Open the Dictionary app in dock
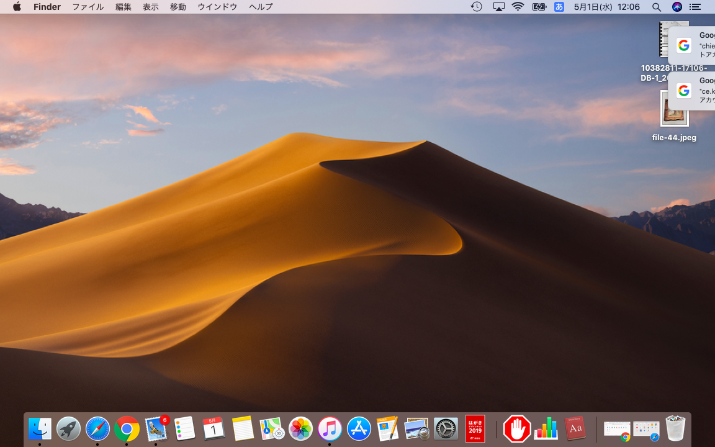 (575, 428)
